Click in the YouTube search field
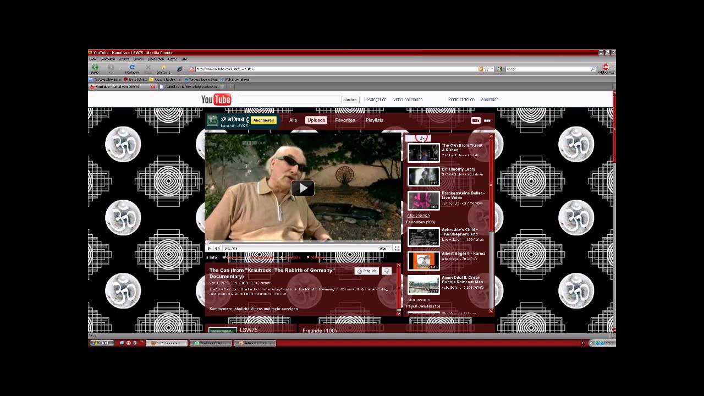This screenshot has height=396, width=704. tap(289, 100)
